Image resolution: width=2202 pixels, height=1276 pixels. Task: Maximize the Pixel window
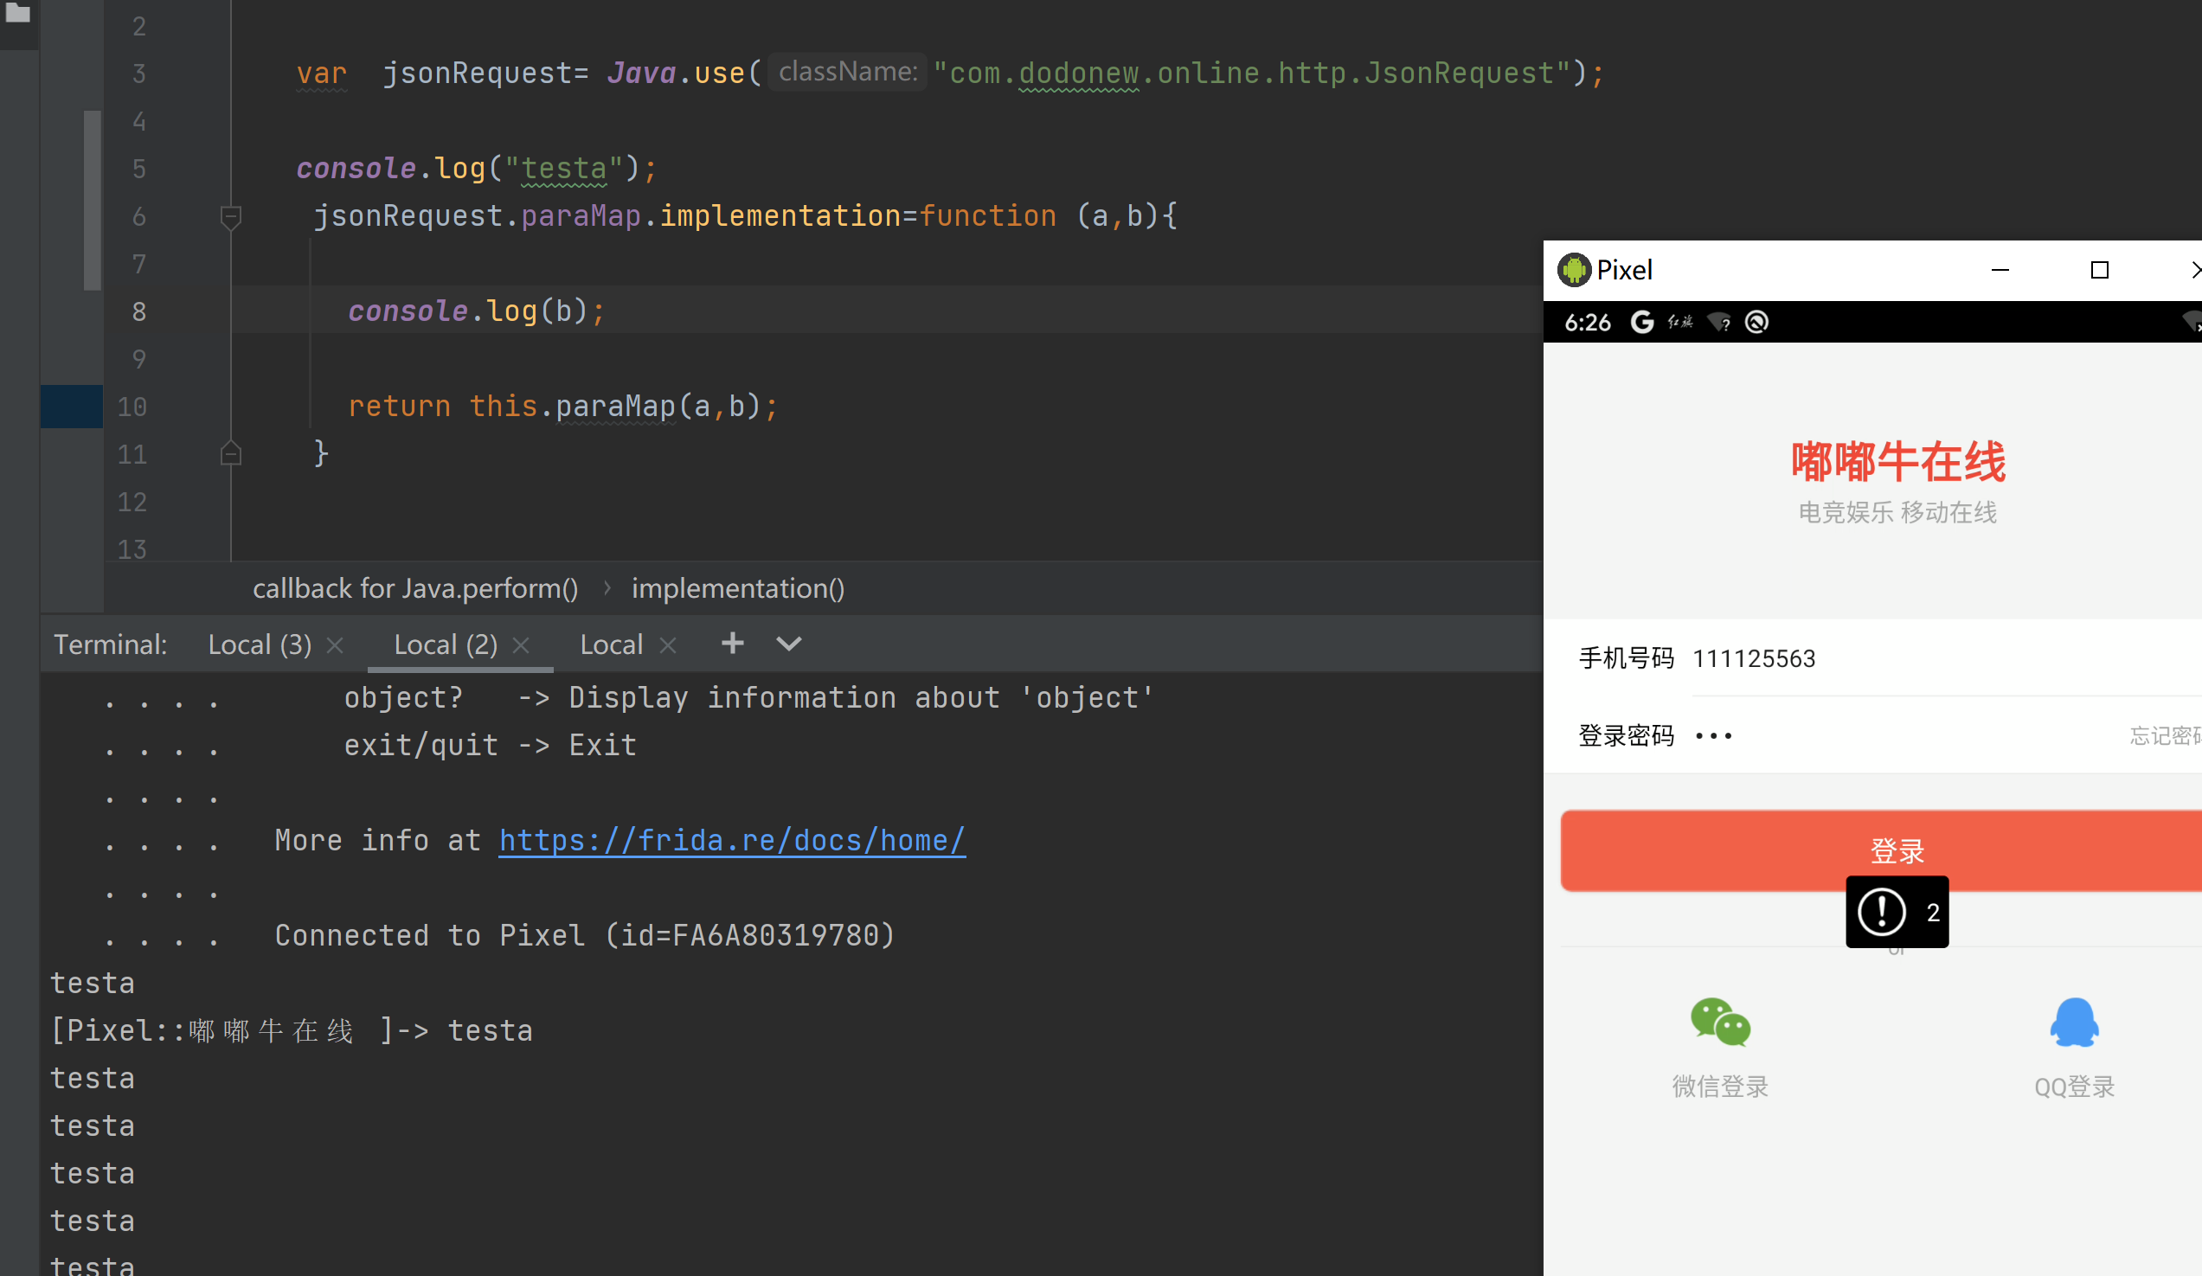point(2100,270)
